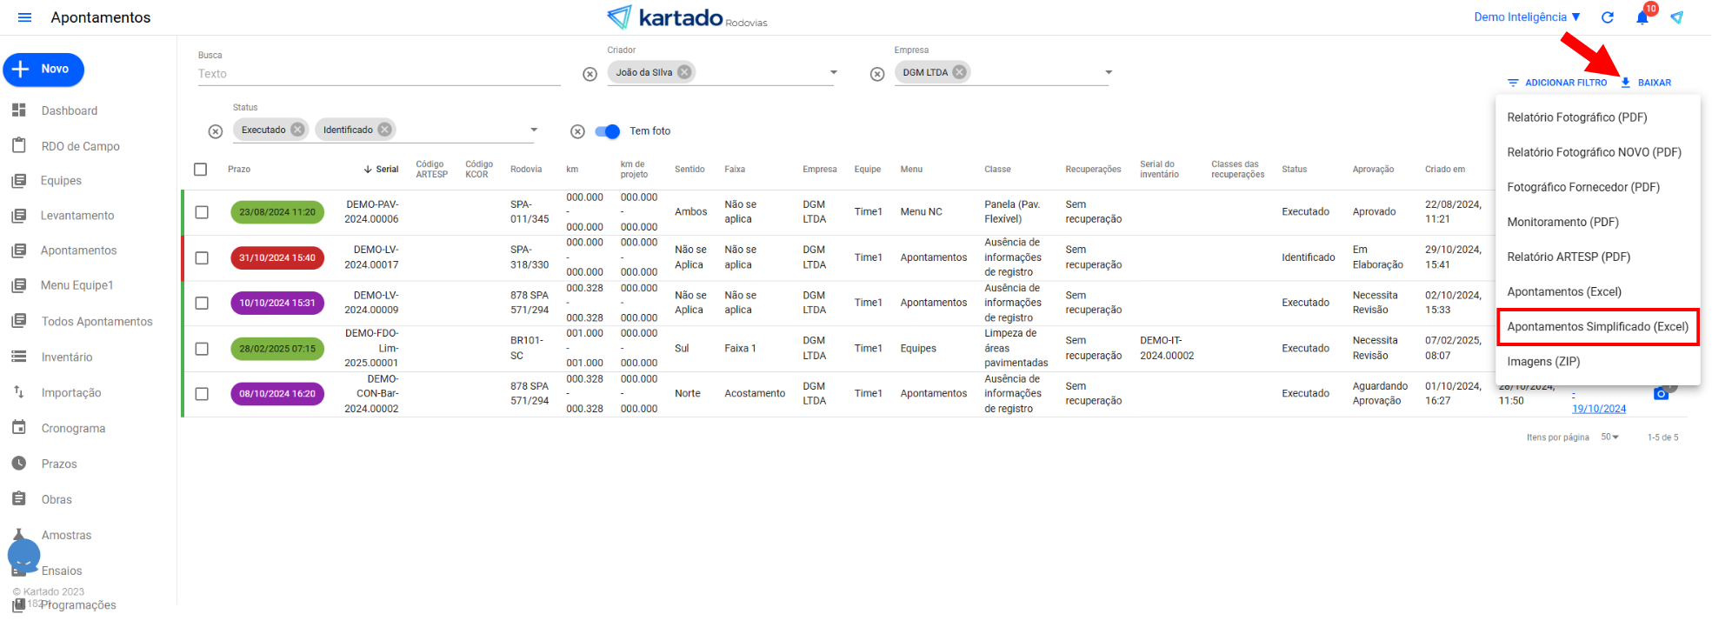
Task: Select the DEMO-PAV-2024.00006 row checkbox
Action: coord(202,212)
